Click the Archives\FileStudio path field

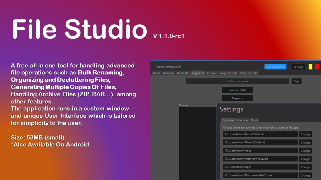tap(261, 159)
